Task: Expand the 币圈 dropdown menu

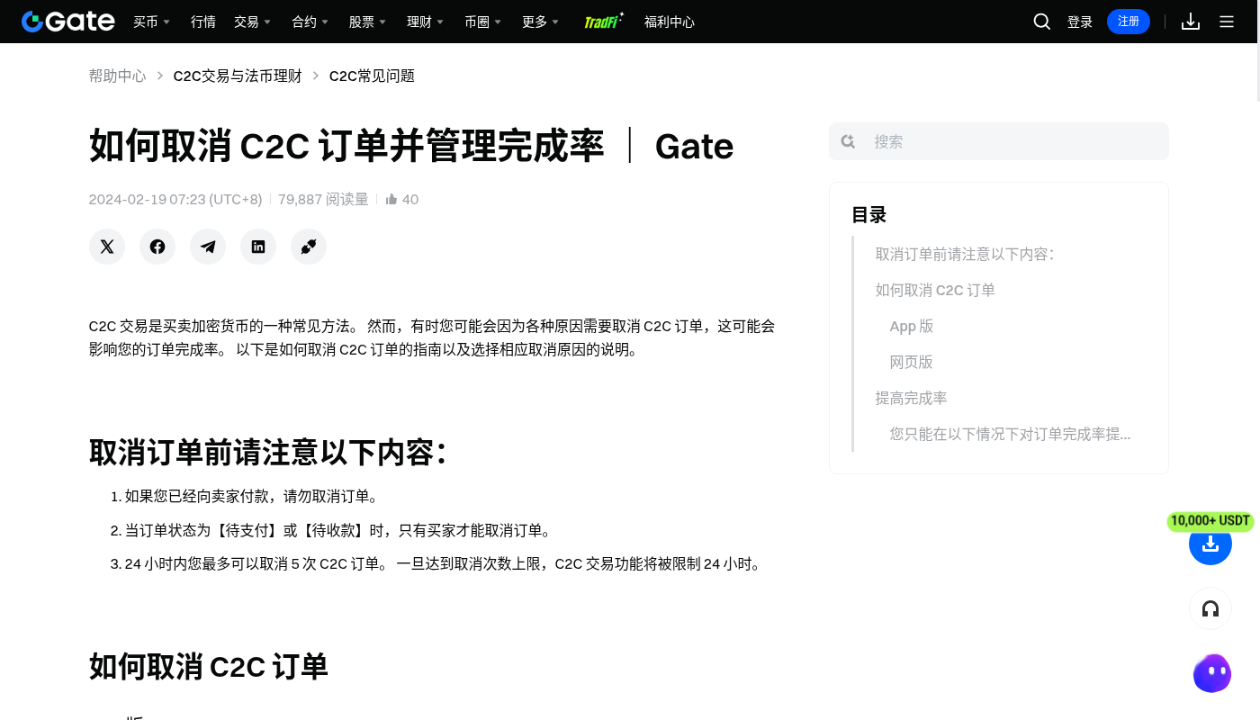Action: coord(482,22)
